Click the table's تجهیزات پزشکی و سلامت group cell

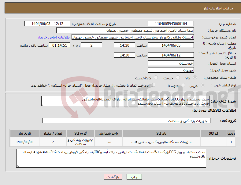(80, 142)
